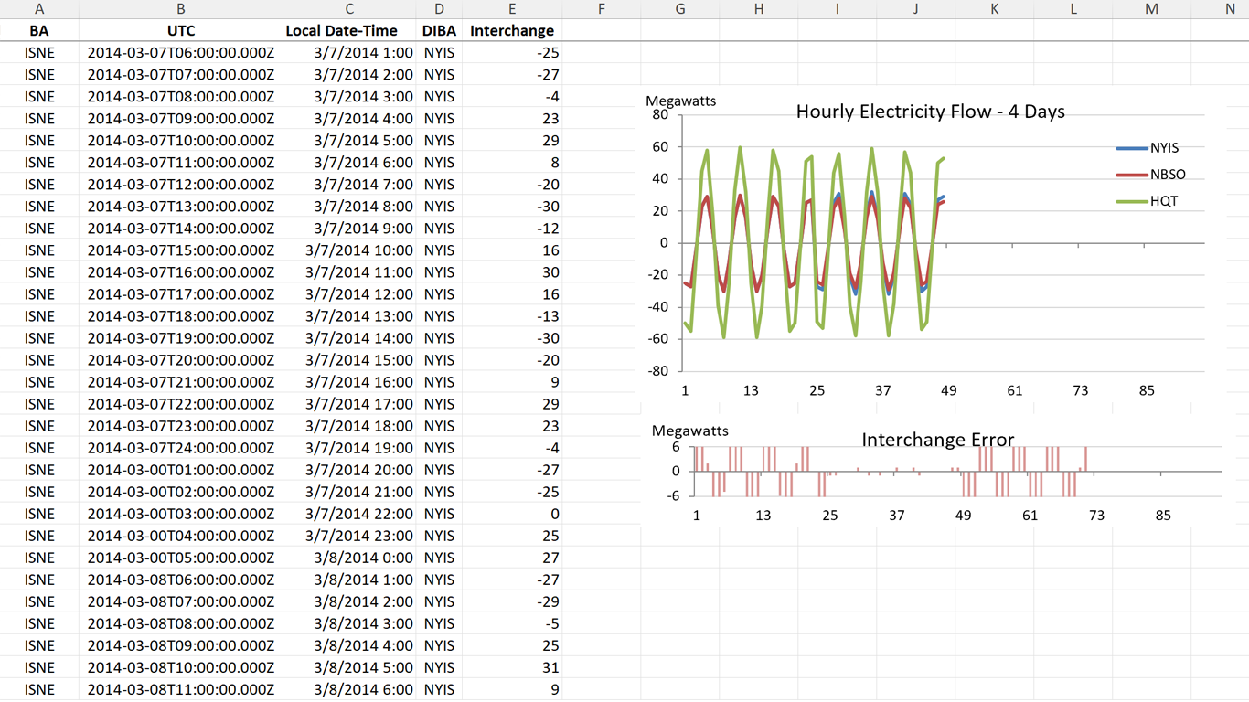Select the '3/8/2014 0:00' cell

click(x=349, y=558)
